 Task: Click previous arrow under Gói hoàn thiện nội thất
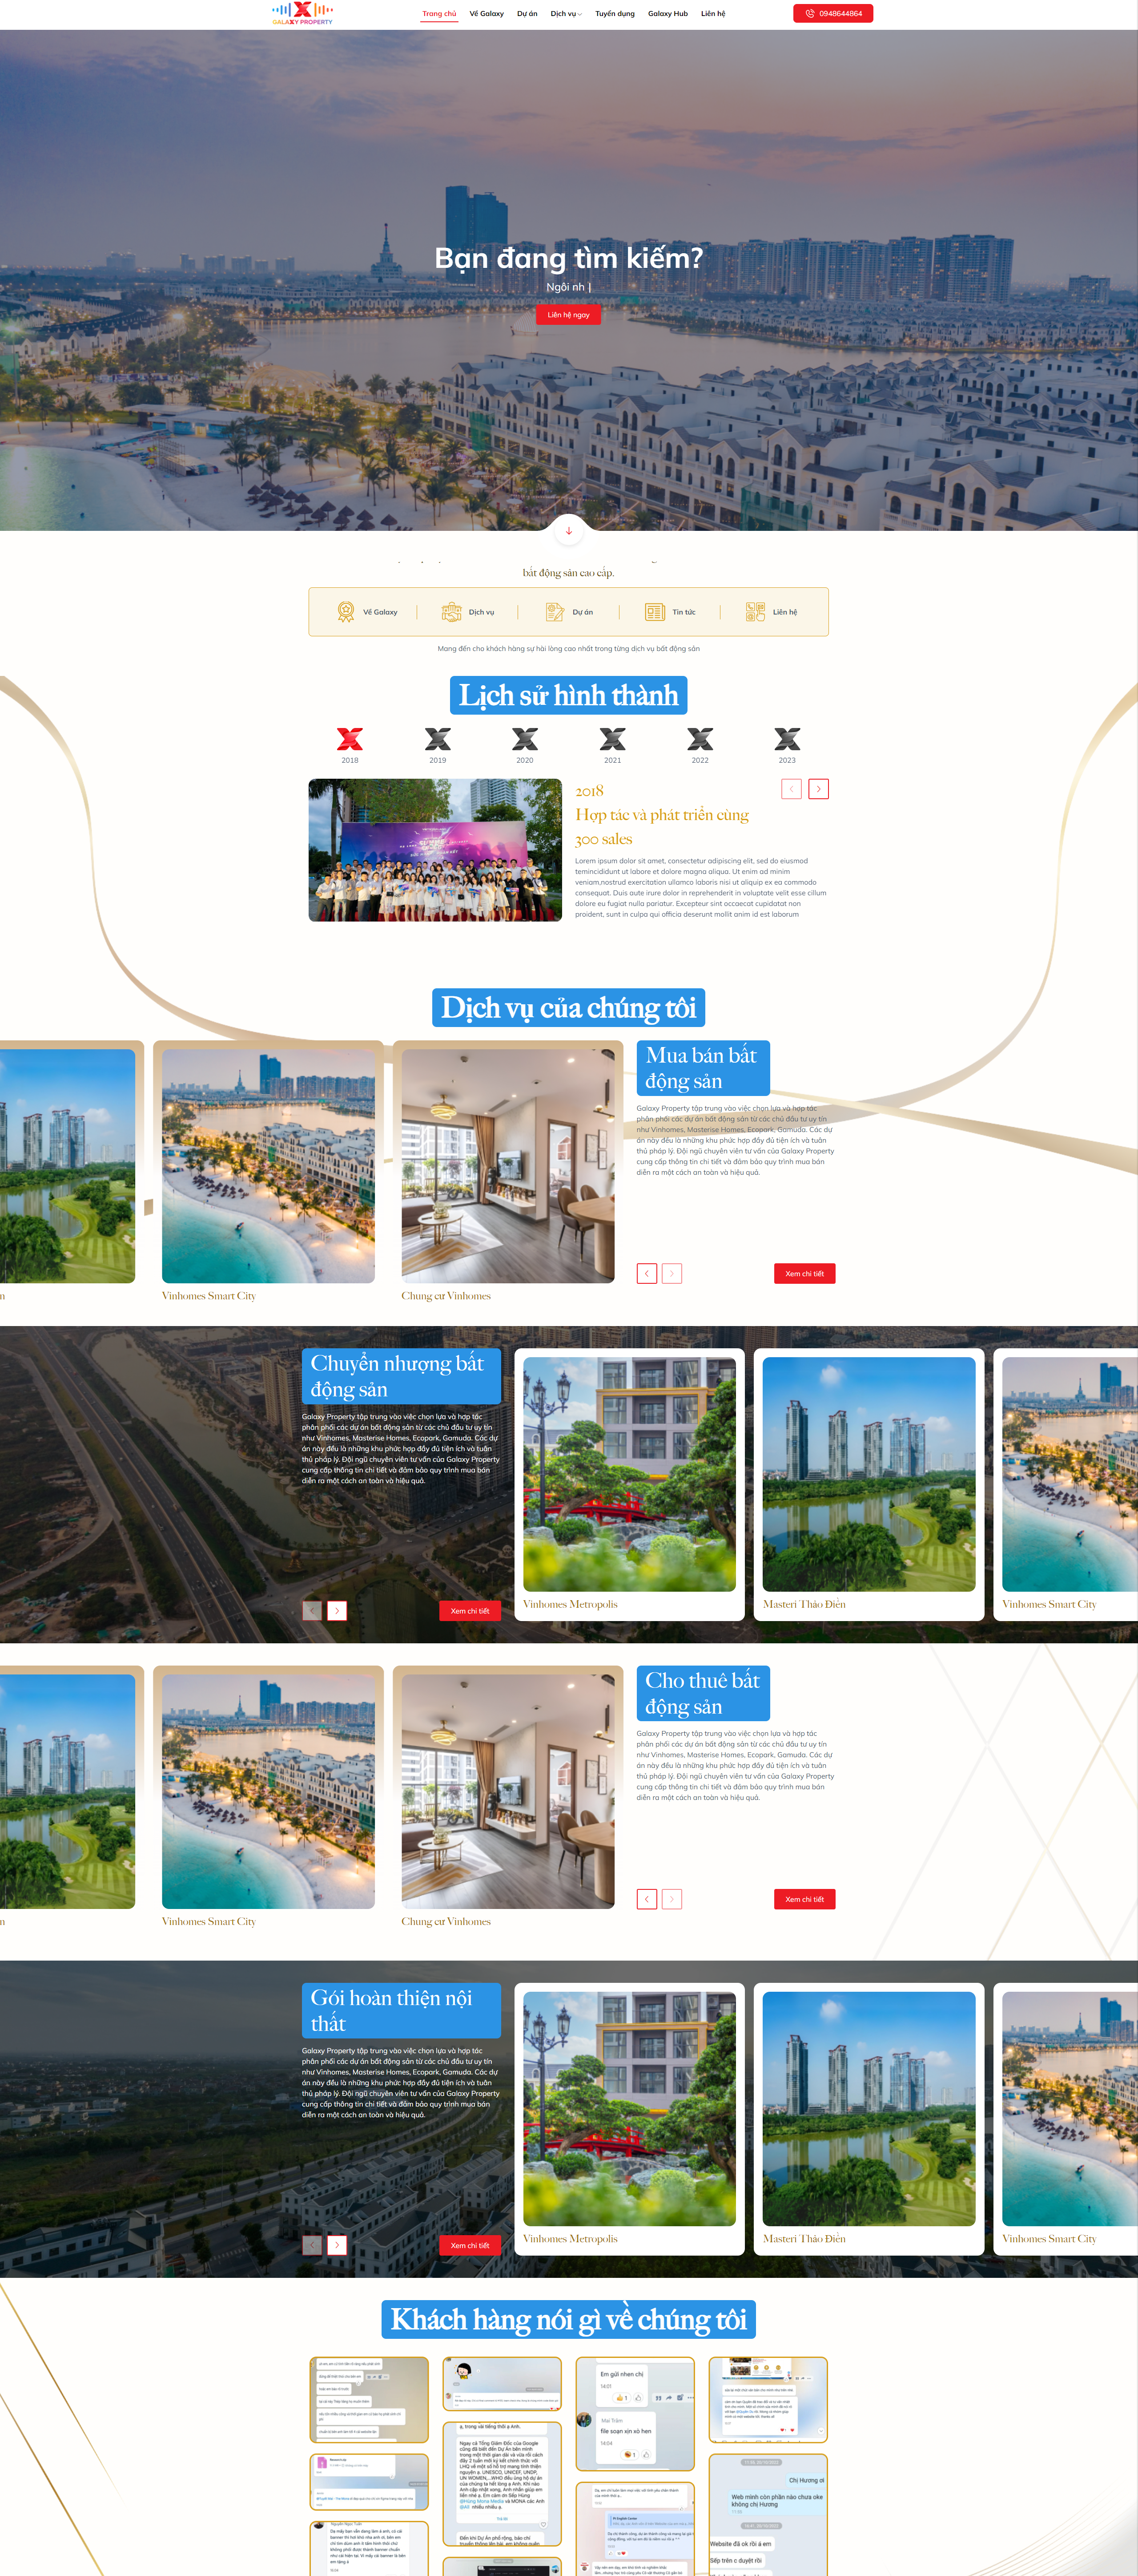tap(313, 2244)
